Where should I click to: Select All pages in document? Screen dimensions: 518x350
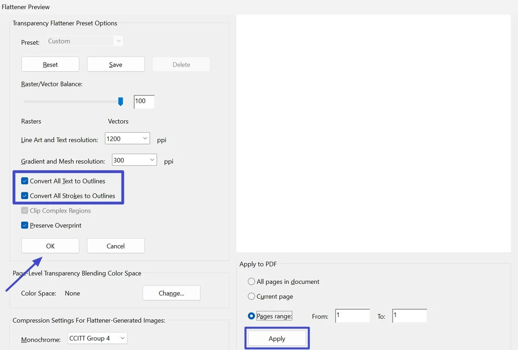[x=251, y=281]
